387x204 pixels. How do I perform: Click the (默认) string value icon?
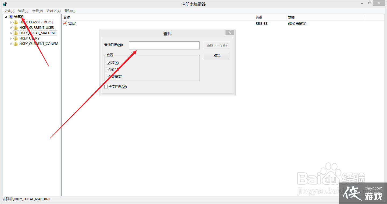point(65,24)
